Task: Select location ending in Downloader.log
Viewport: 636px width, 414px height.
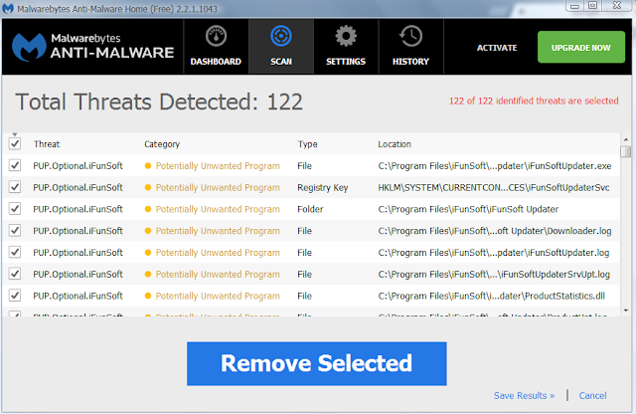Action: pos(495,231)
